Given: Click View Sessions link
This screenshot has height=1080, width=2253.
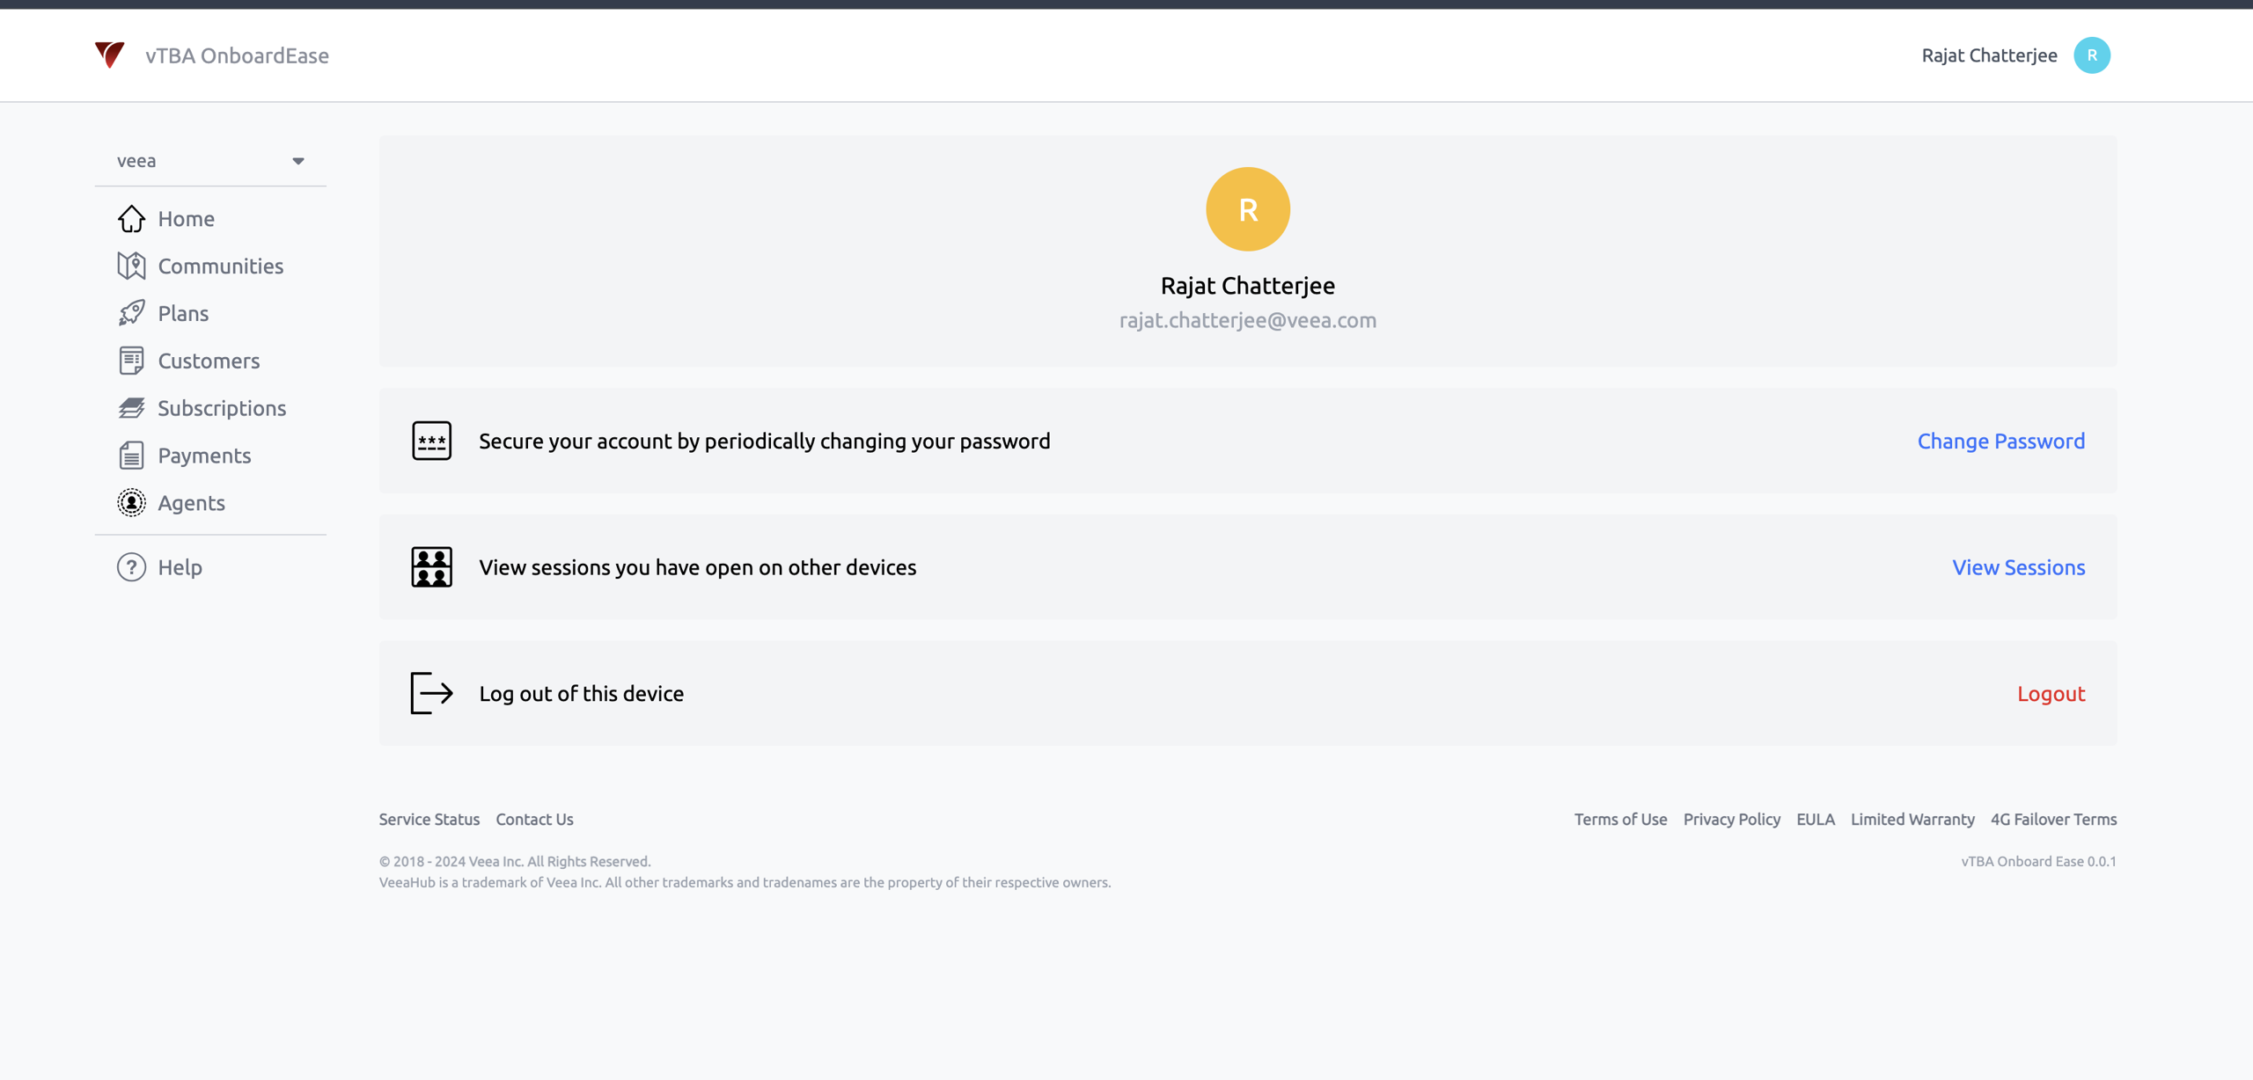Looking at the screenshot, I should (2019, 567).
